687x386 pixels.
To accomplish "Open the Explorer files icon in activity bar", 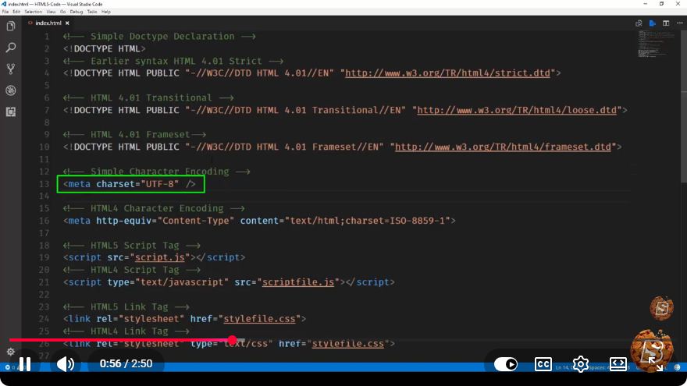I will (x=10, y=27).
